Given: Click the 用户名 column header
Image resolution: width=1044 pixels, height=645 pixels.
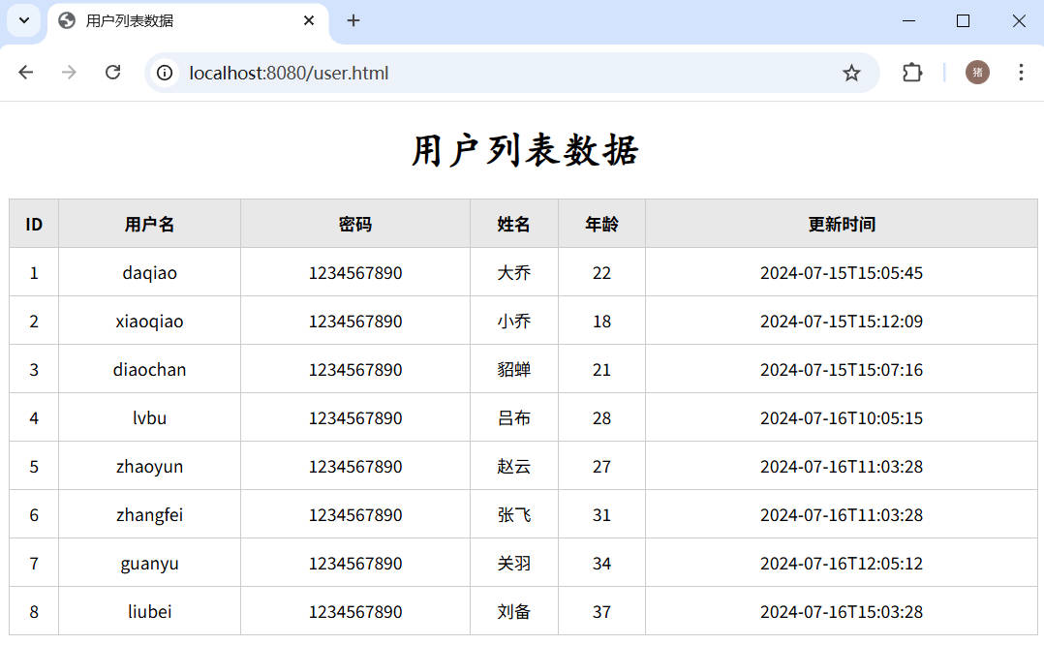Looking at the screenshot, I should tap(149, 224).
